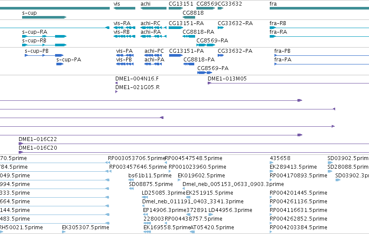This screenshot has width=369, height=234.
Task: Click the EK019602.5prime EST label
Action: (x=201, y=176)
